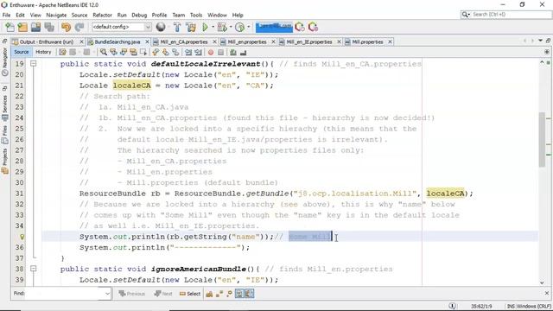This screenshot has height=311, width=553.
Task: Clean and Build project with broom-hammer icon
Action: point(191,27)
